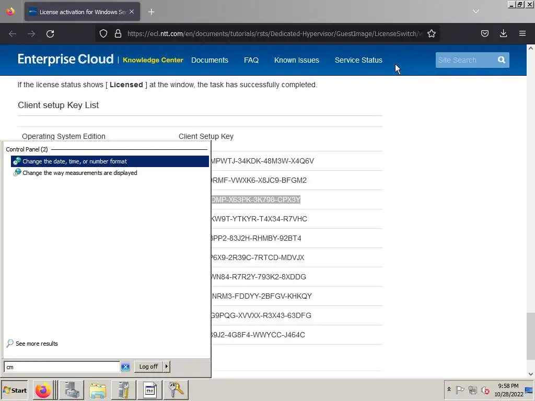Click See more results

pos(37,344)
